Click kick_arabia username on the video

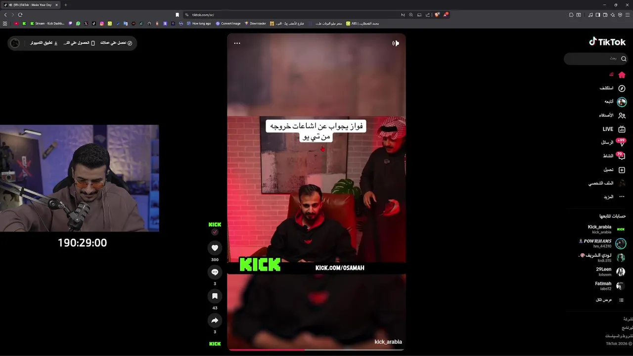388,342
